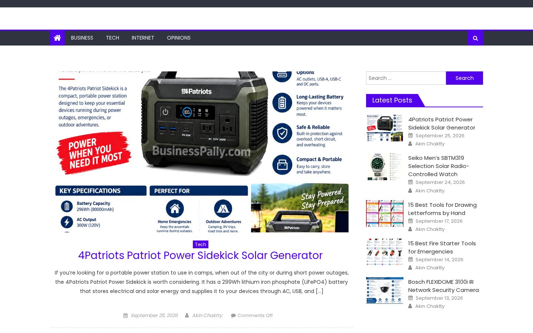This screenshot has width=533, height=333.
Task: Select the Tech category tag
Action: click(x=201, y=244)
